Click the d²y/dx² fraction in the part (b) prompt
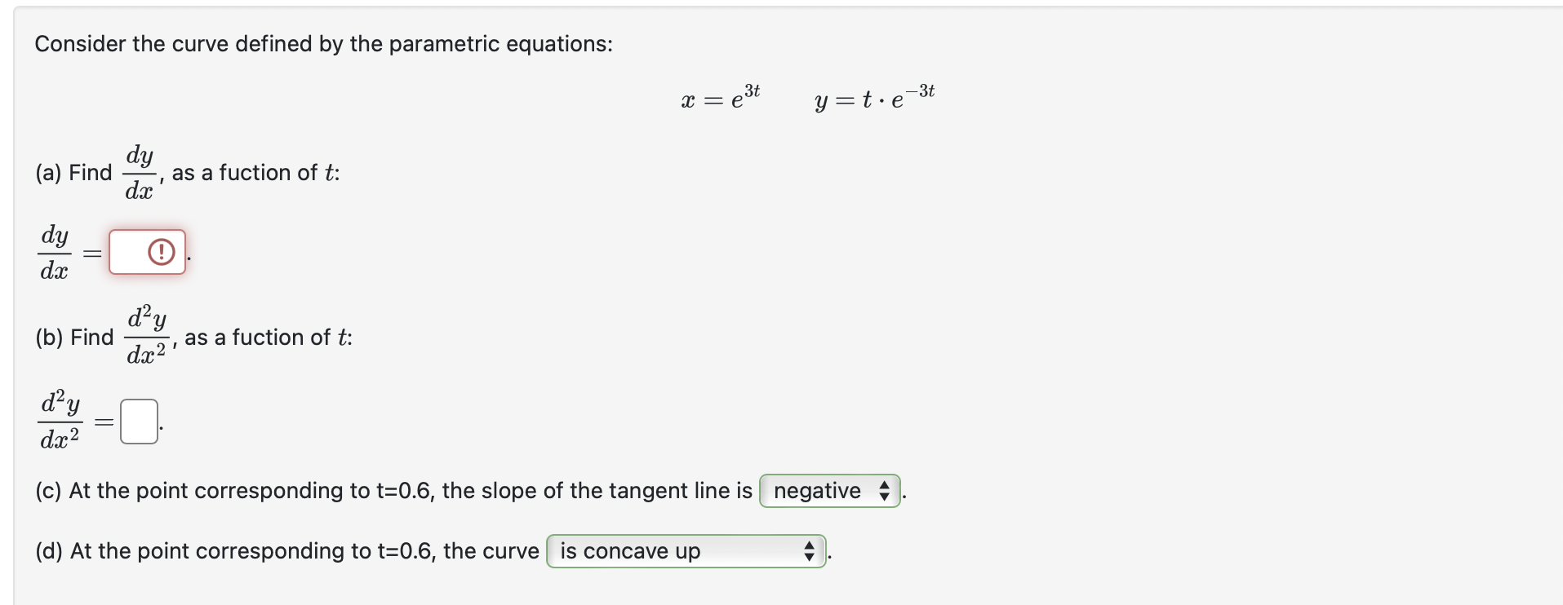Image resolution: width=1563 pixels, height=605 pixels. click(147, 335)
